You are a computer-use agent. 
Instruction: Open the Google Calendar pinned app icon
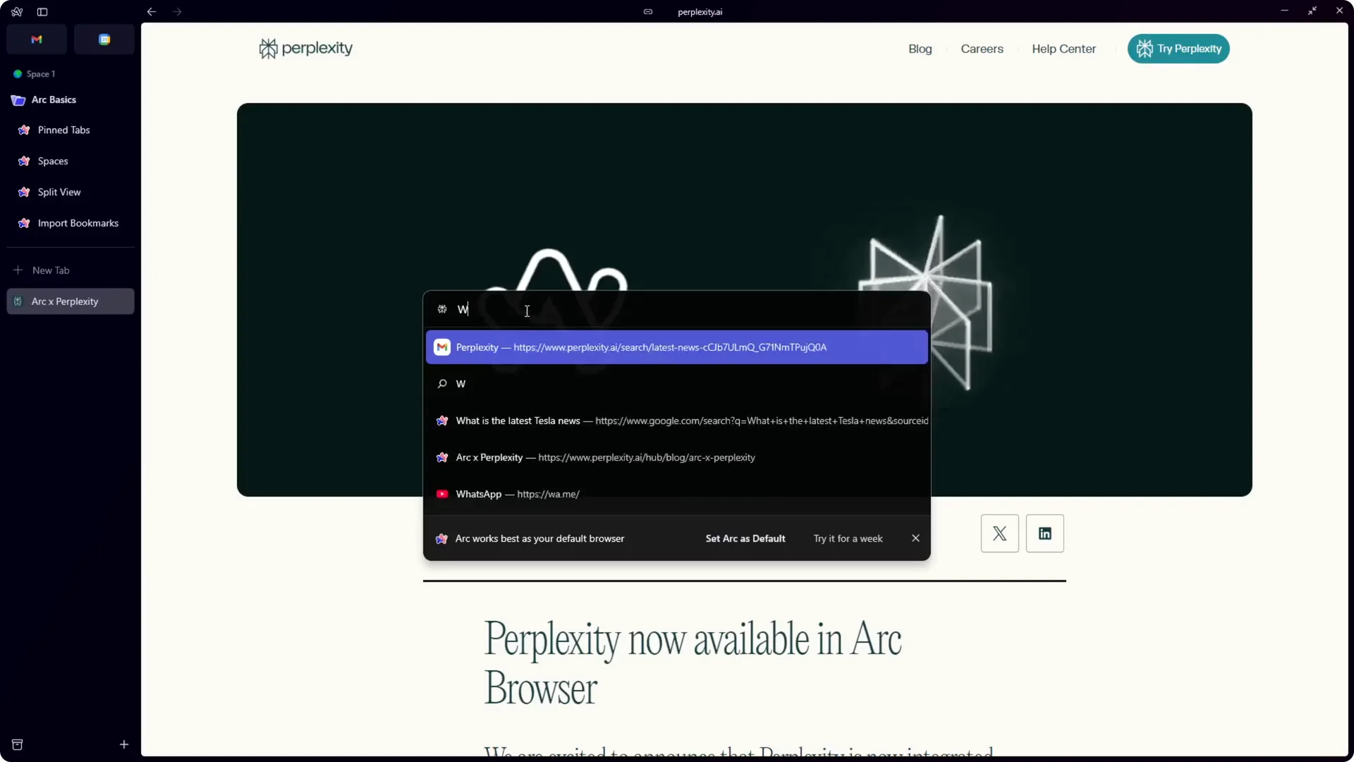tap(104, 39)
